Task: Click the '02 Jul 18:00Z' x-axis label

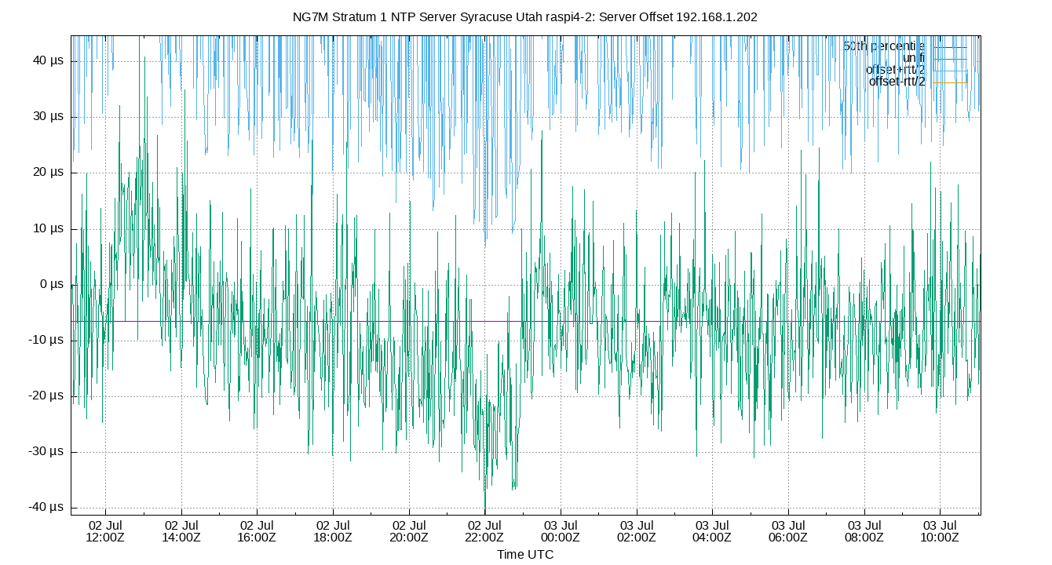Action: point(333,531)
